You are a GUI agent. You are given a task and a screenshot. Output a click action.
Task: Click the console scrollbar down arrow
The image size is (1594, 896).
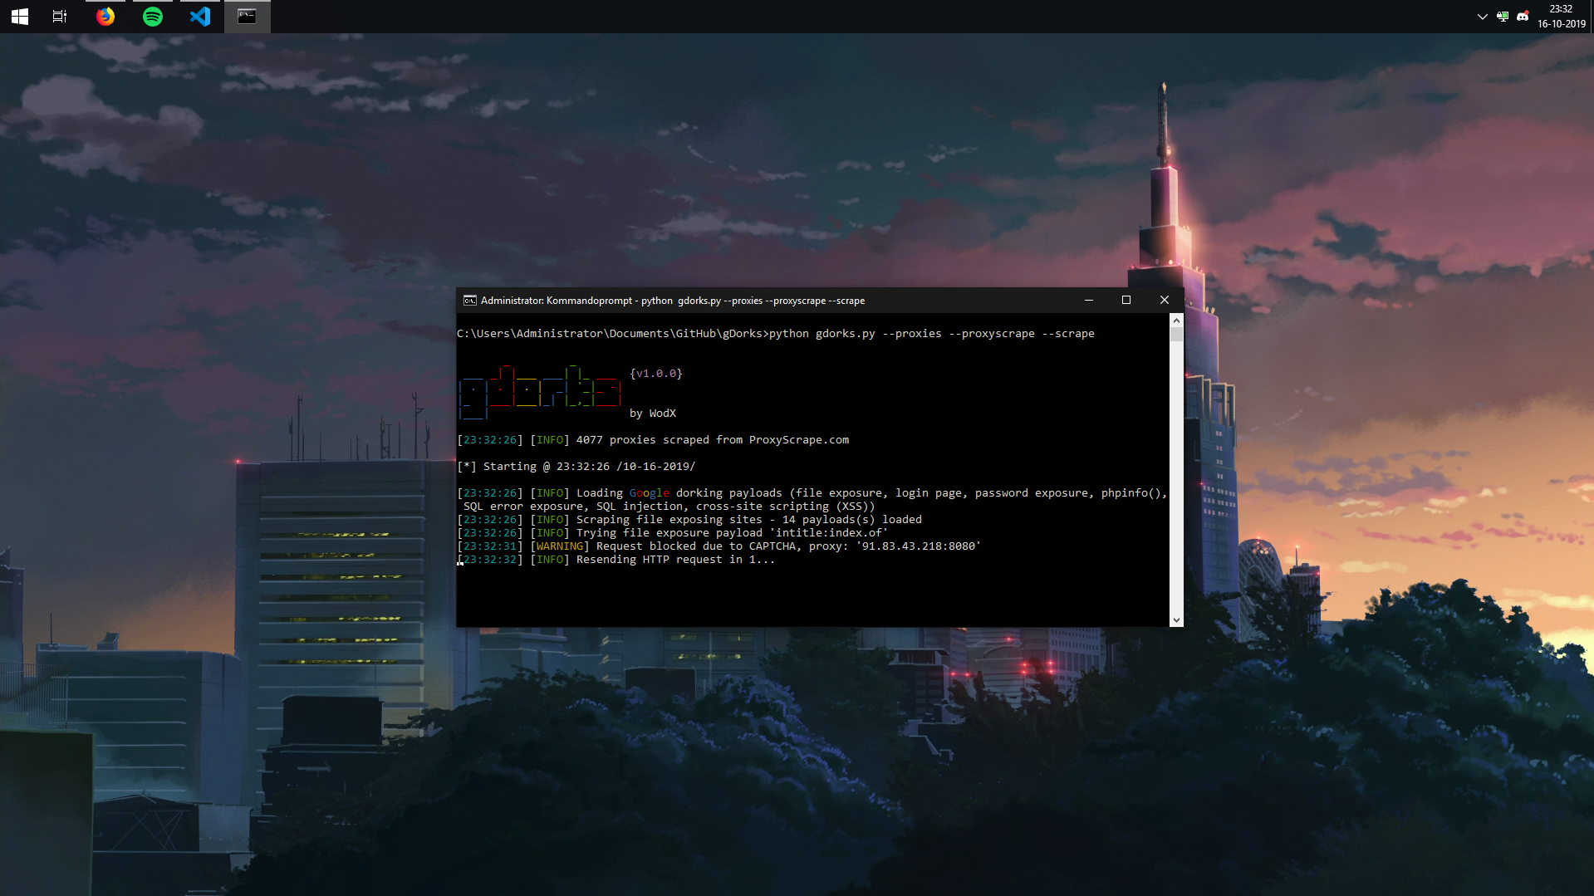(x=1176, y=620)
